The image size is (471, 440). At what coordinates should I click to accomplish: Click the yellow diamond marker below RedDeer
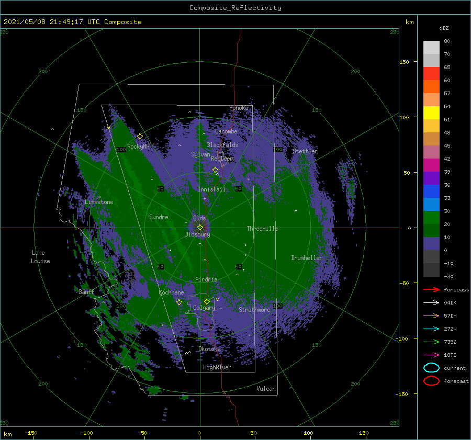point(215,170)
